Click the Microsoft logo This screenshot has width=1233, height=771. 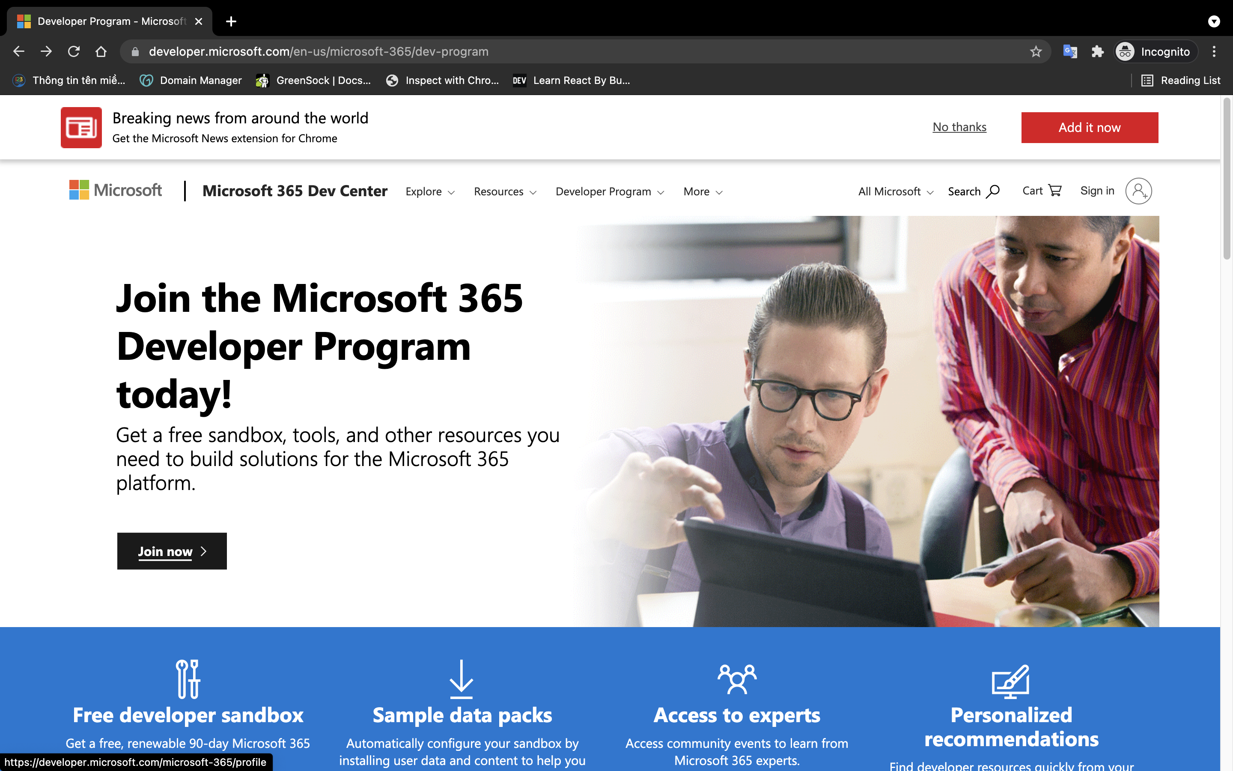[x=115, y=190]
